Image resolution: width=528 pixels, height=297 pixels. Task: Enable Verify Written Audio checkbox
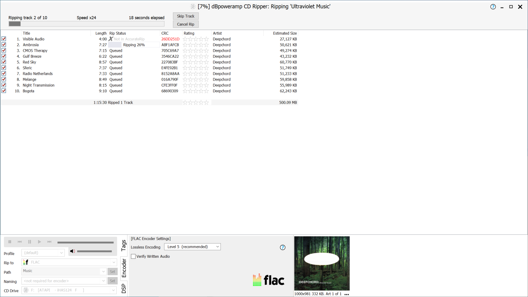[x=133, y=256]
